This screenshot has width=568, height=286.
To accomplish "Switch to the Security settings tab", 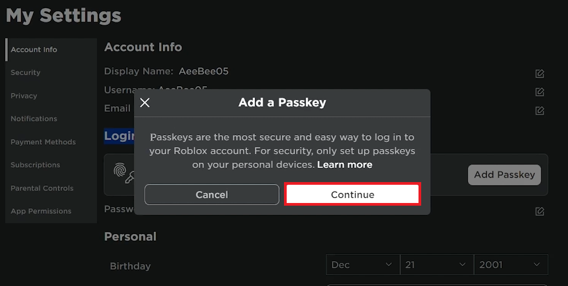I will point(26,73).
